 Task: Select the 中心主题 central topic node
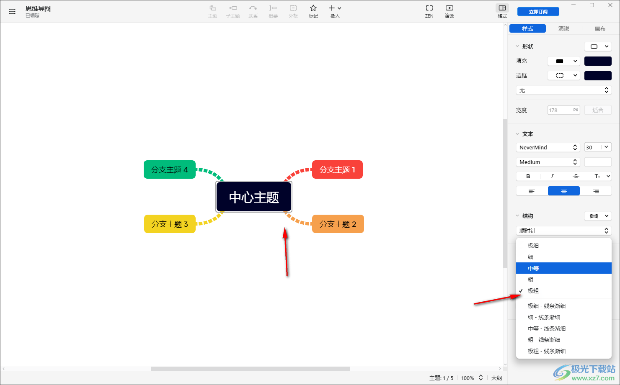pos(254,197)
